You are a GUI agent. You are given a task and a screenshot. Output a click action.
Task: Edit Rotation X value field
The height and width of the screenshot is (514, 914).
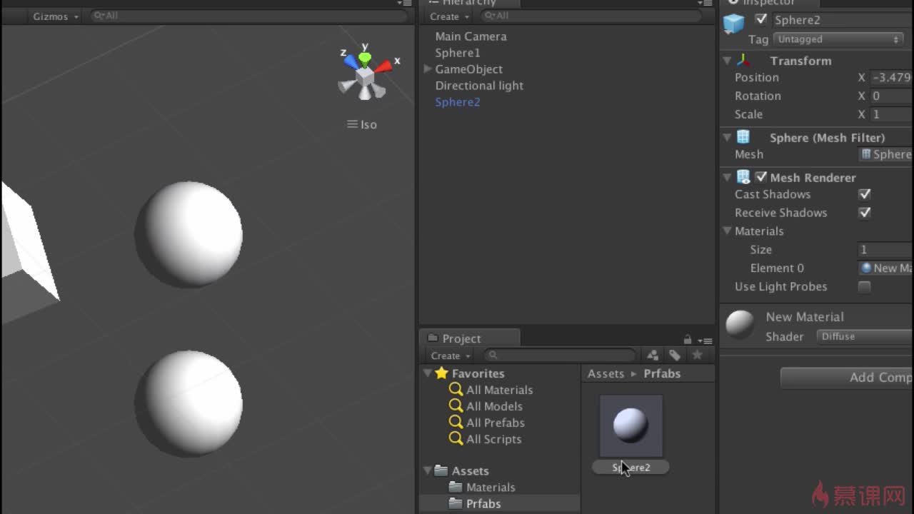[x=891, y=96]
